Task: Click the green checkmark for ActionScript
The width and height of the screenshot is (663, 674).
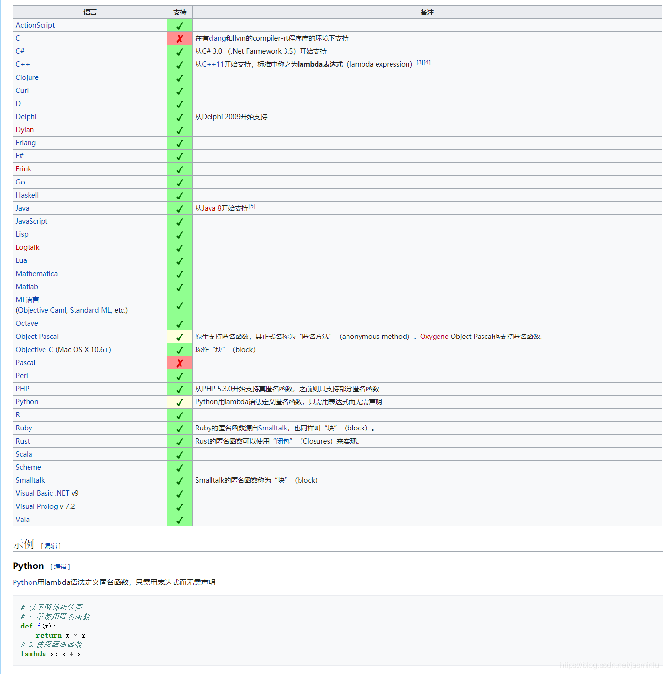Action: point(180,26)
